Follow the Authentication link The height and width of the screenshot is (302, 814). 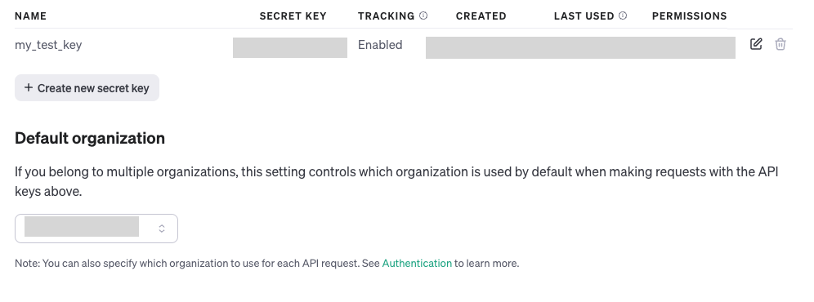point(417,263)
